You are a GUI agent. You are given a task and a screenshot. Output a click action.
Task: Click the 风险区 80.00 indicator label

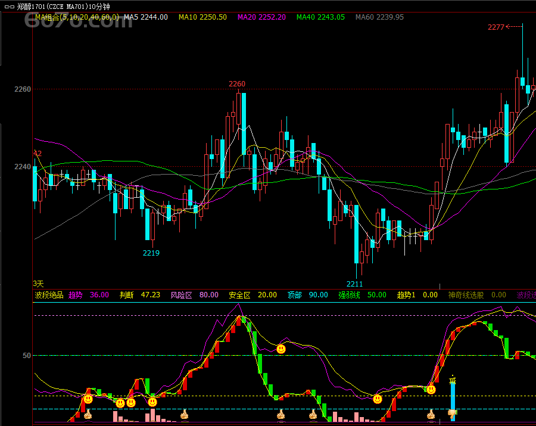(194, 295)
